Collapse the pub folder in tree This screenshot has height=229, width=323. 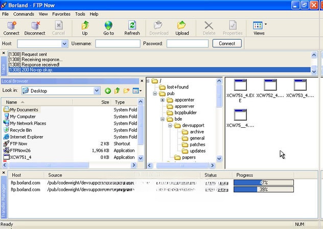[155, 94]
